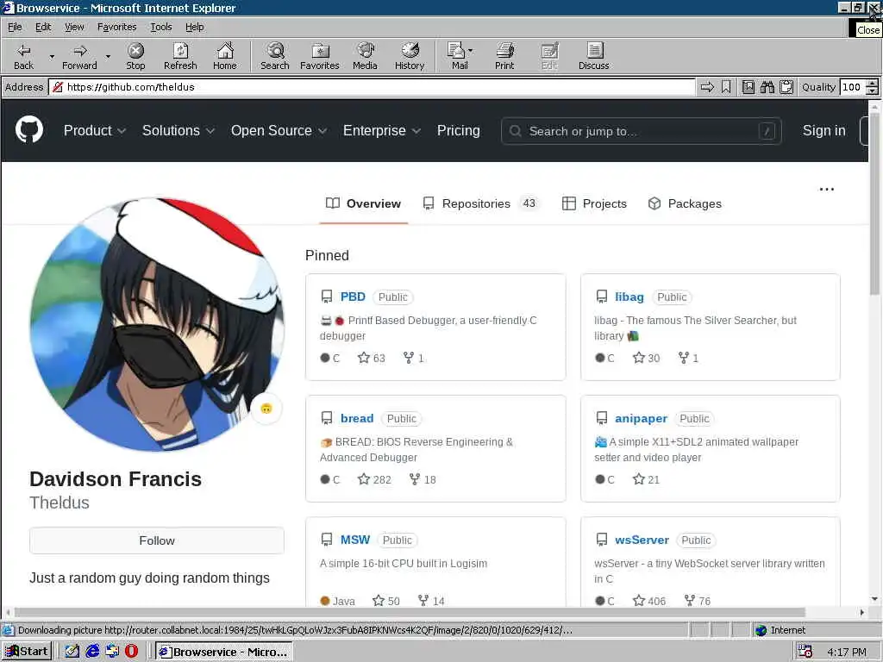Open the libag repository link
The height and width of the screenshot is (662, 883).
coord(629,297)
